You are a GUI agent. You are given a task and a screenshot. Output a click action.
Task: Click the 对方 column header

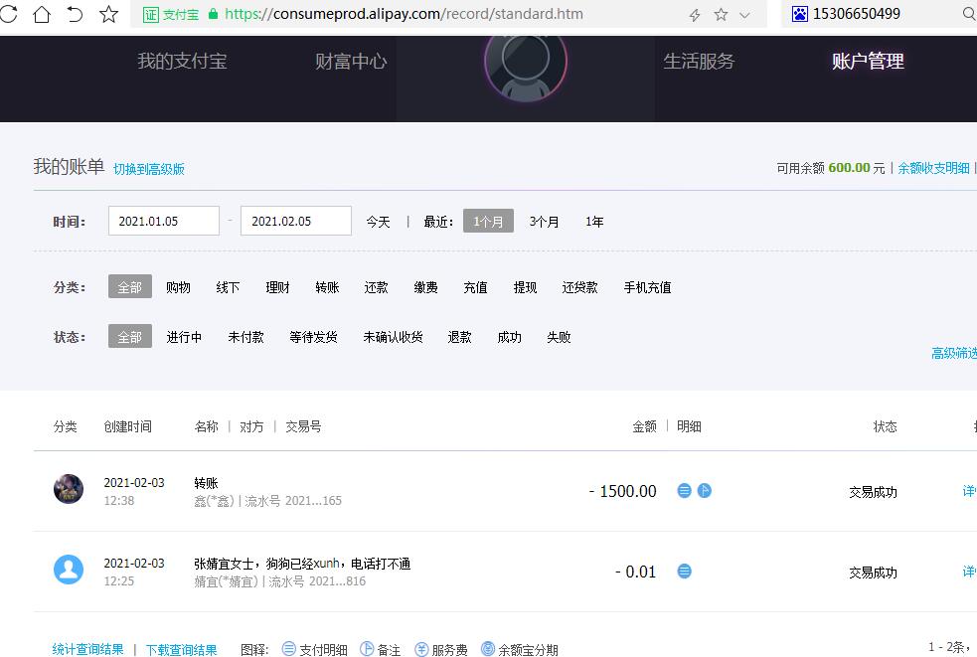coord(251,426)
